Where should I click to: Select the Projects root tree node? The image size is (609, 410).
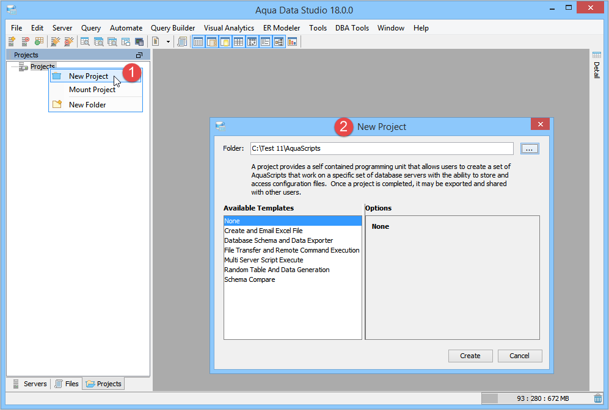click(x=42, y=67)
